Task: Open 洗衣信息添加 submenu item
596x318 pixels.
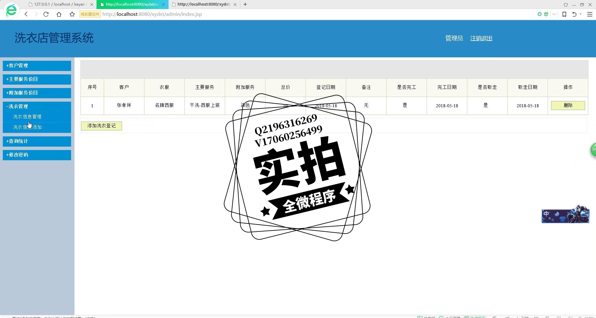Action: [27, 127]
